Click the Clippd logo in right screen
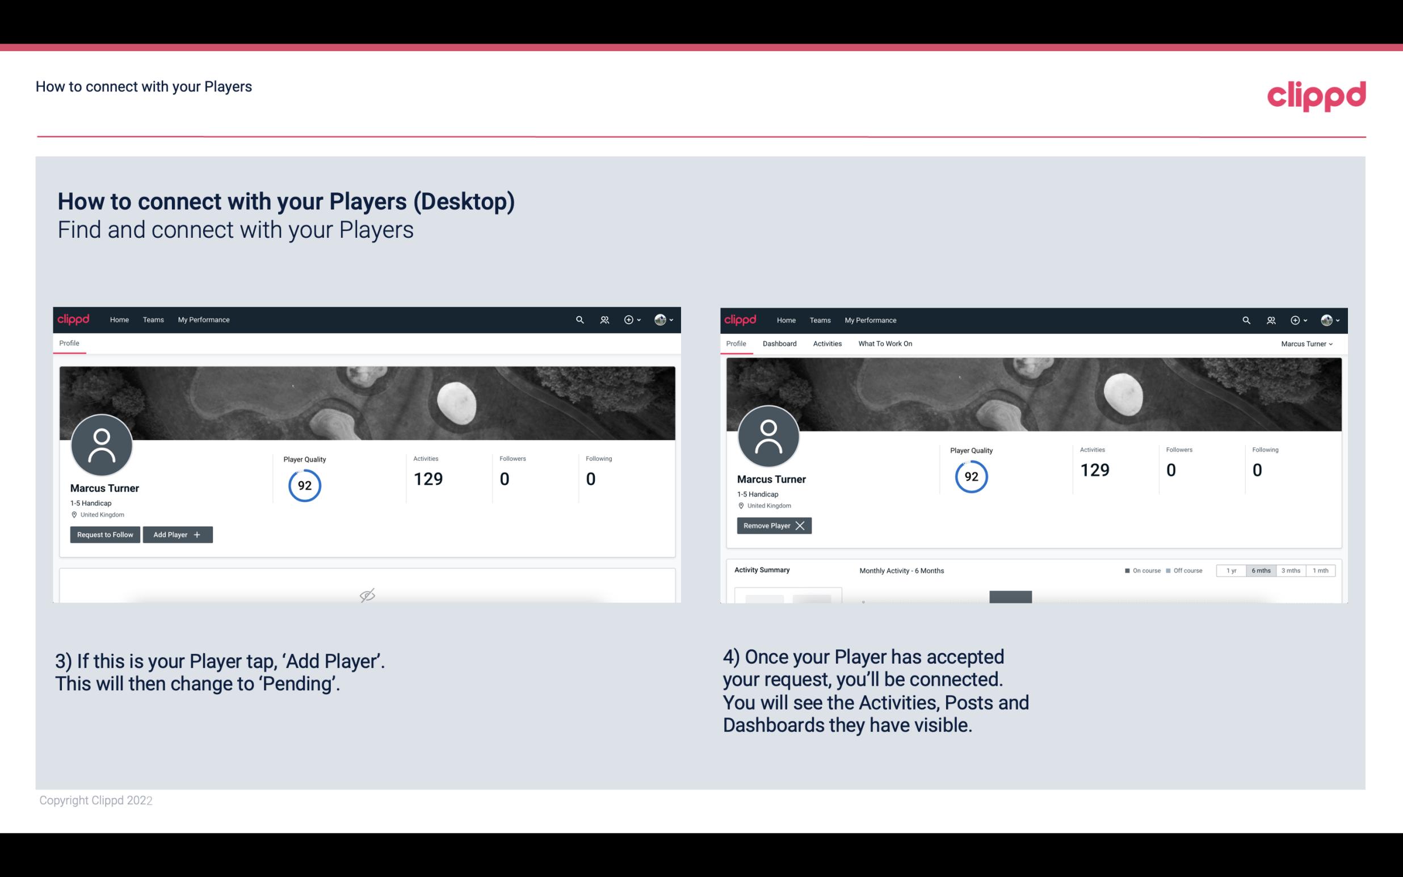 [741, 319]
